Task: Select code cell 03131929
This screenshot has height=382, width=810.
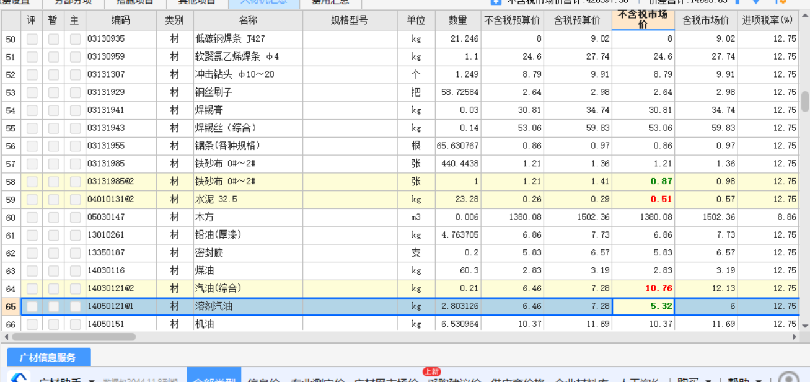Action: 120,92
